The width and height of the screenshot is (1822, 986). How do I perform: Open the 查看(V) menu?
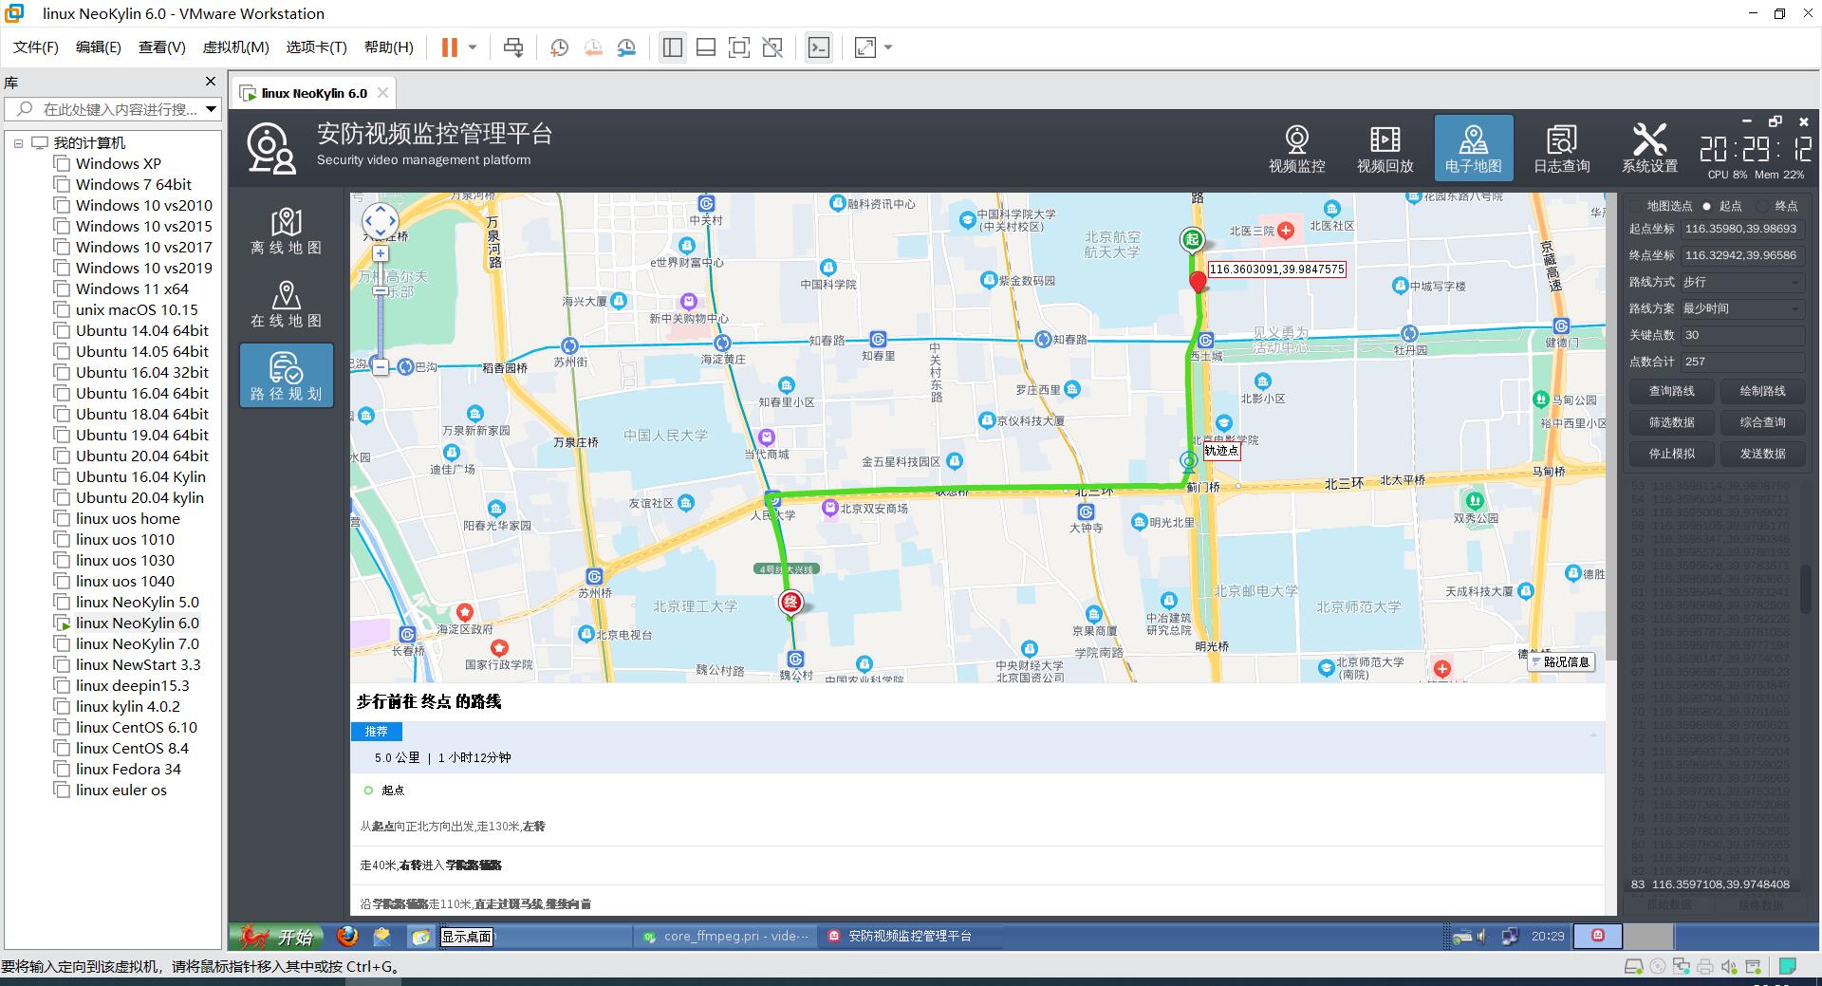tap(161, 47)
